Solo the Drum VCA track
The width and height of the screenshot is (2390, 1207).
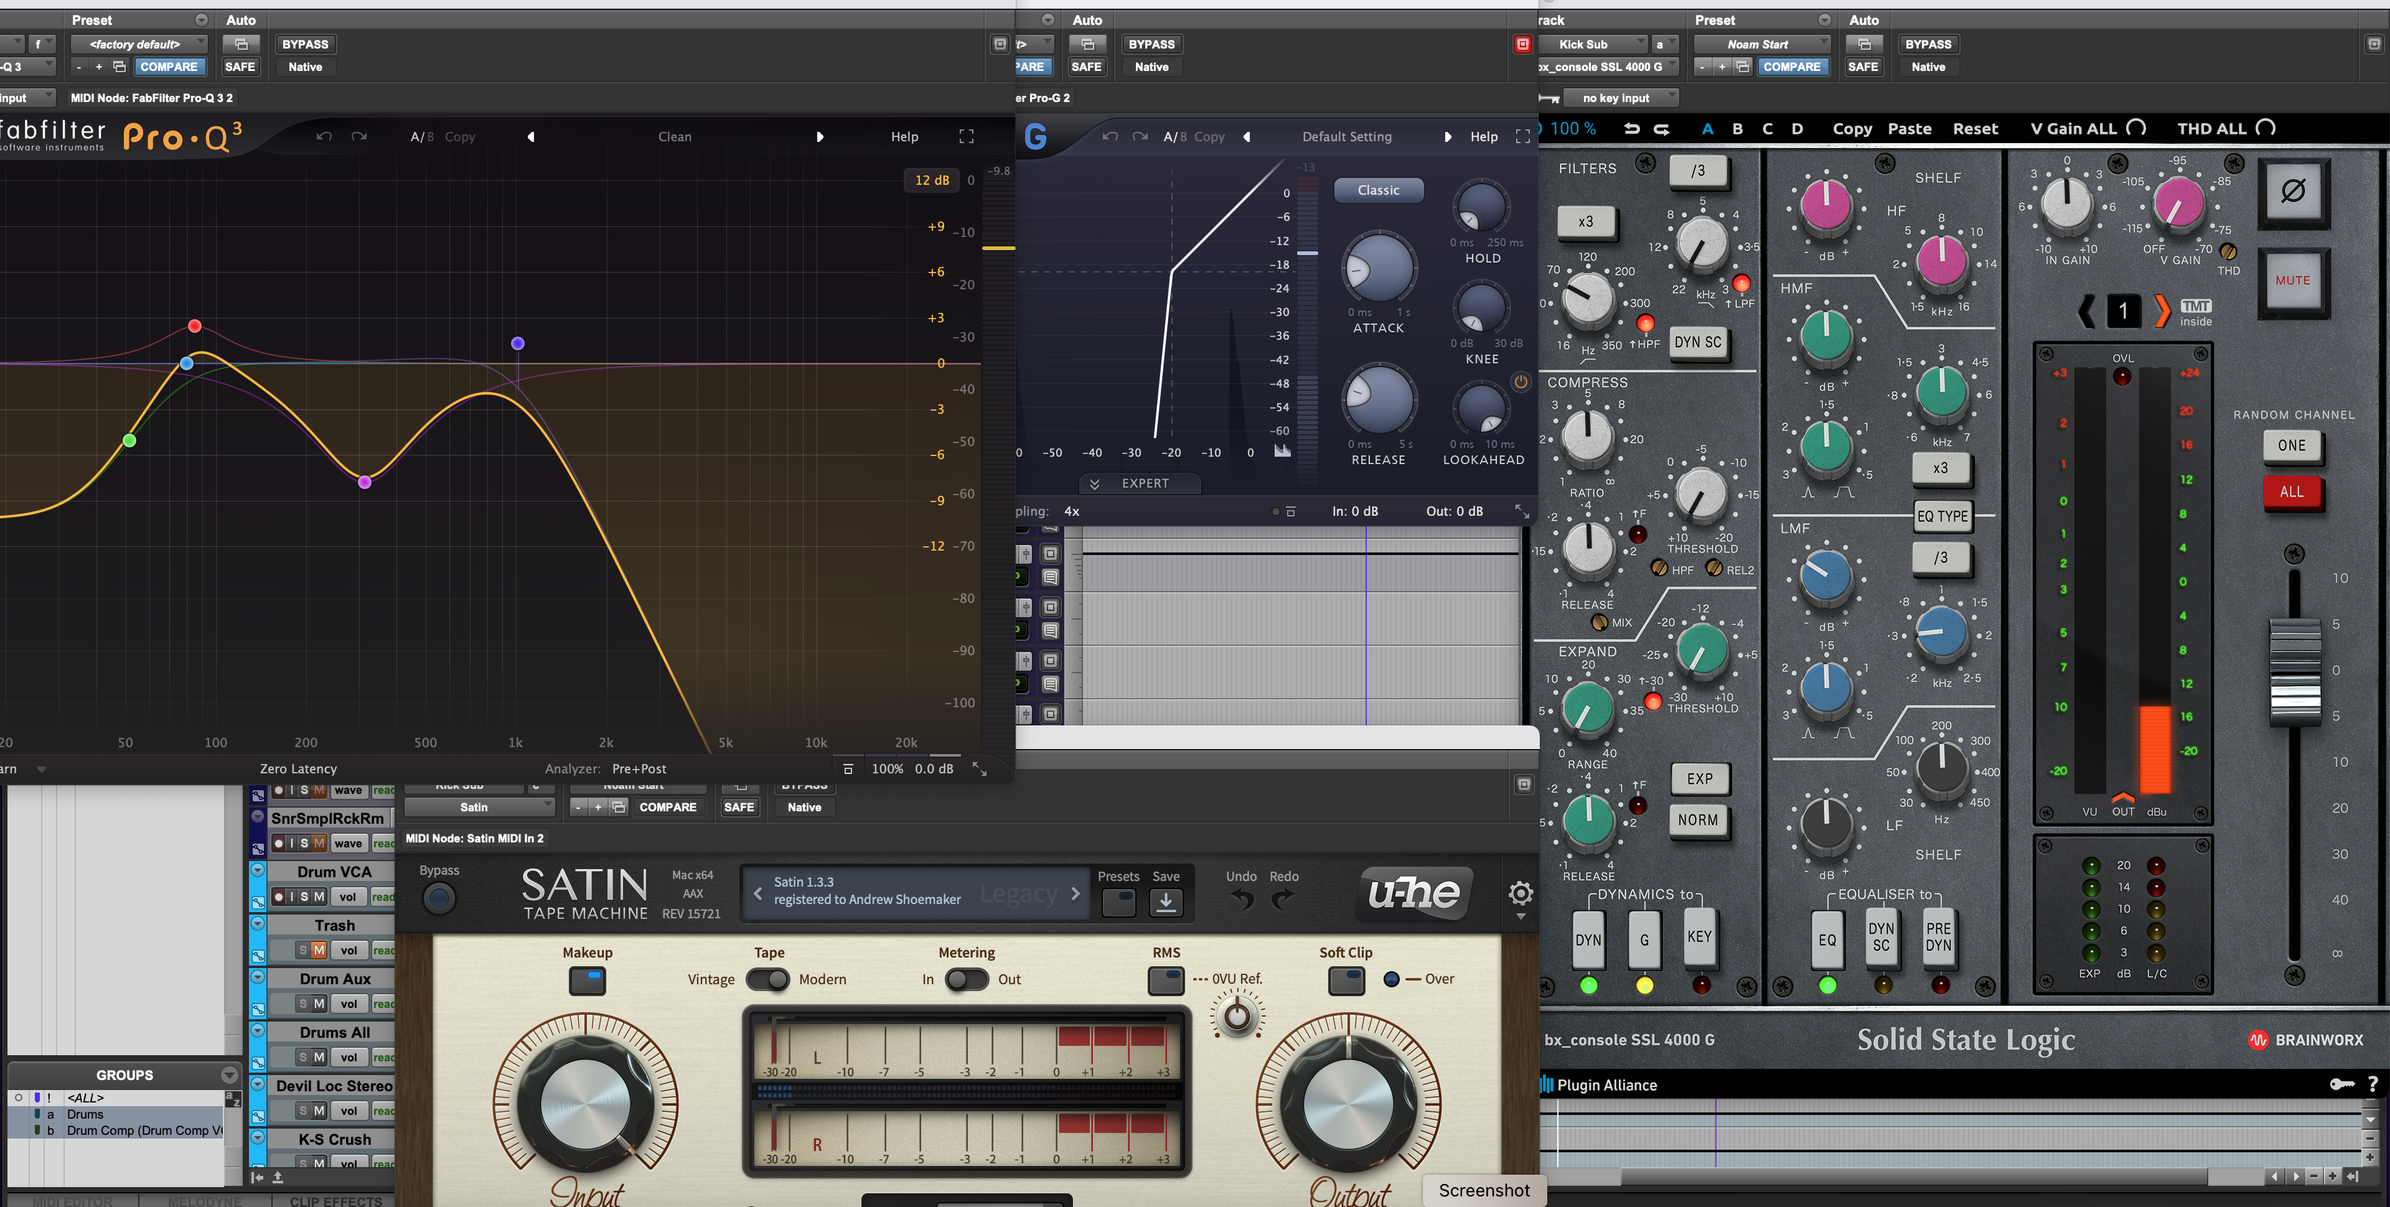(x=304, y=896)
